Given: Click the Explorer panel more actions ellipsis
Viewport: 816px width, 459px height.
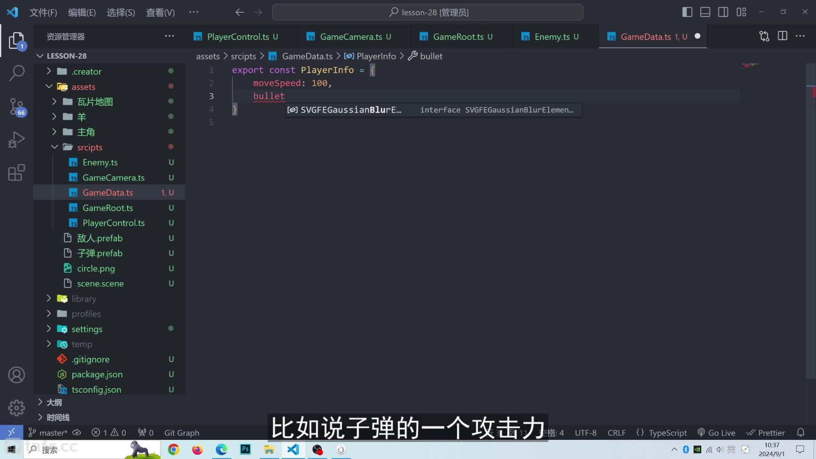Looking at the screenshot, I should 170,36.
